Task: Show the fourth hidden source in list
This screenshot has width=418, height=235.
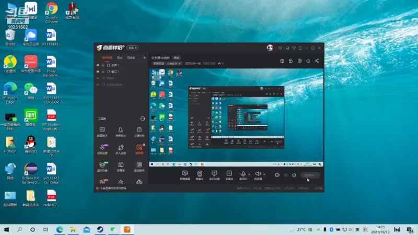Action: (98, 85)
